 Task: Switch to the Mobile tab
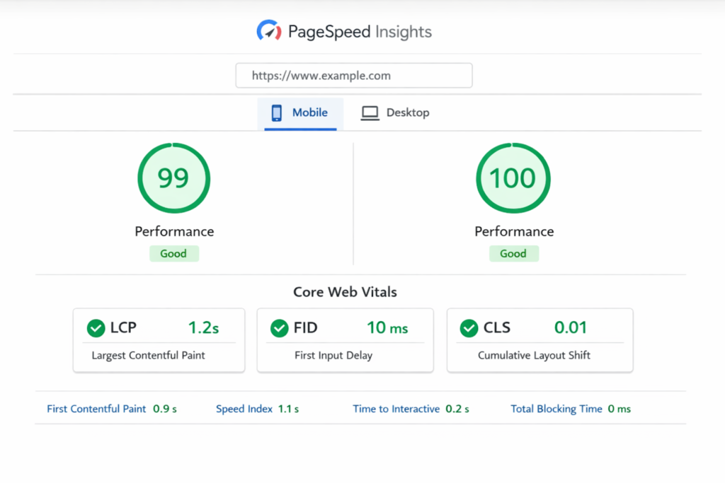pyautogui.click(x=301, y=113)
